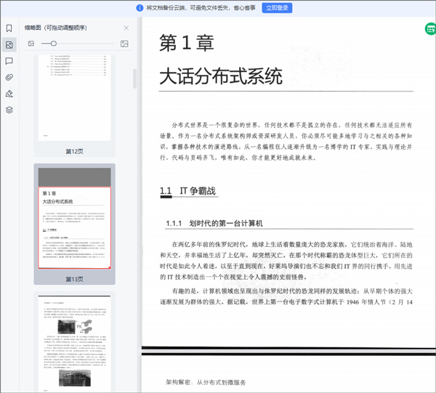Open the bookmarks panel in sidebar
Screen dimensions: 436x393
pos(9,28)
